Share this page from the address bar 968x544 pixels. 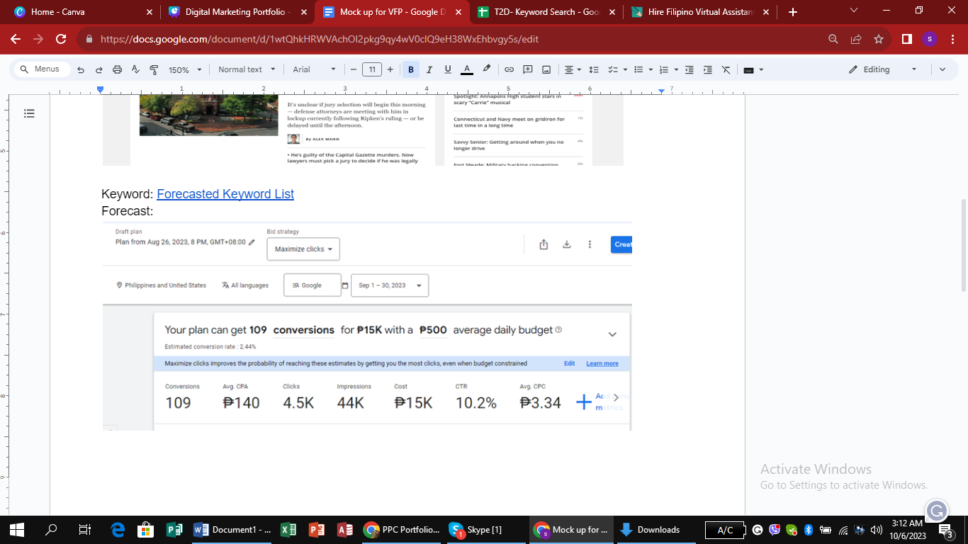(856, 40)
